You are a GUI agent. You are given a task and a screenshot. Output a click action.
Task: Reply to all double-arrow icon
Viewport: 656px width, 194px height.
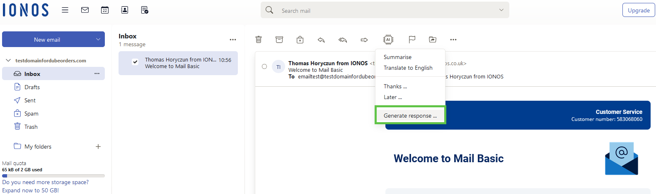coord(343,40)
